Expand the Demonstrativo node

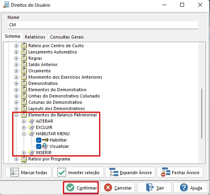[x=16, y=84]
